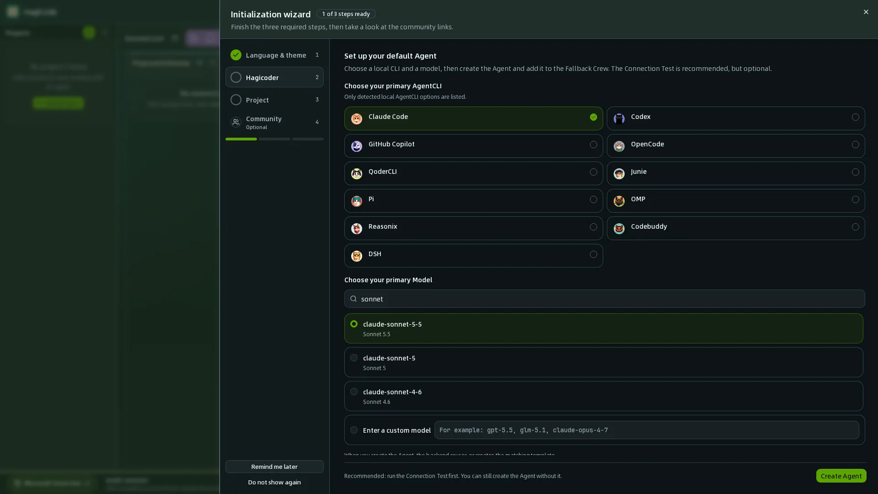The width and height of the screenshot is (878, 494).
Task: Choose the claude-sonnet-5 model radio
Action: click(x=353, y=358)
